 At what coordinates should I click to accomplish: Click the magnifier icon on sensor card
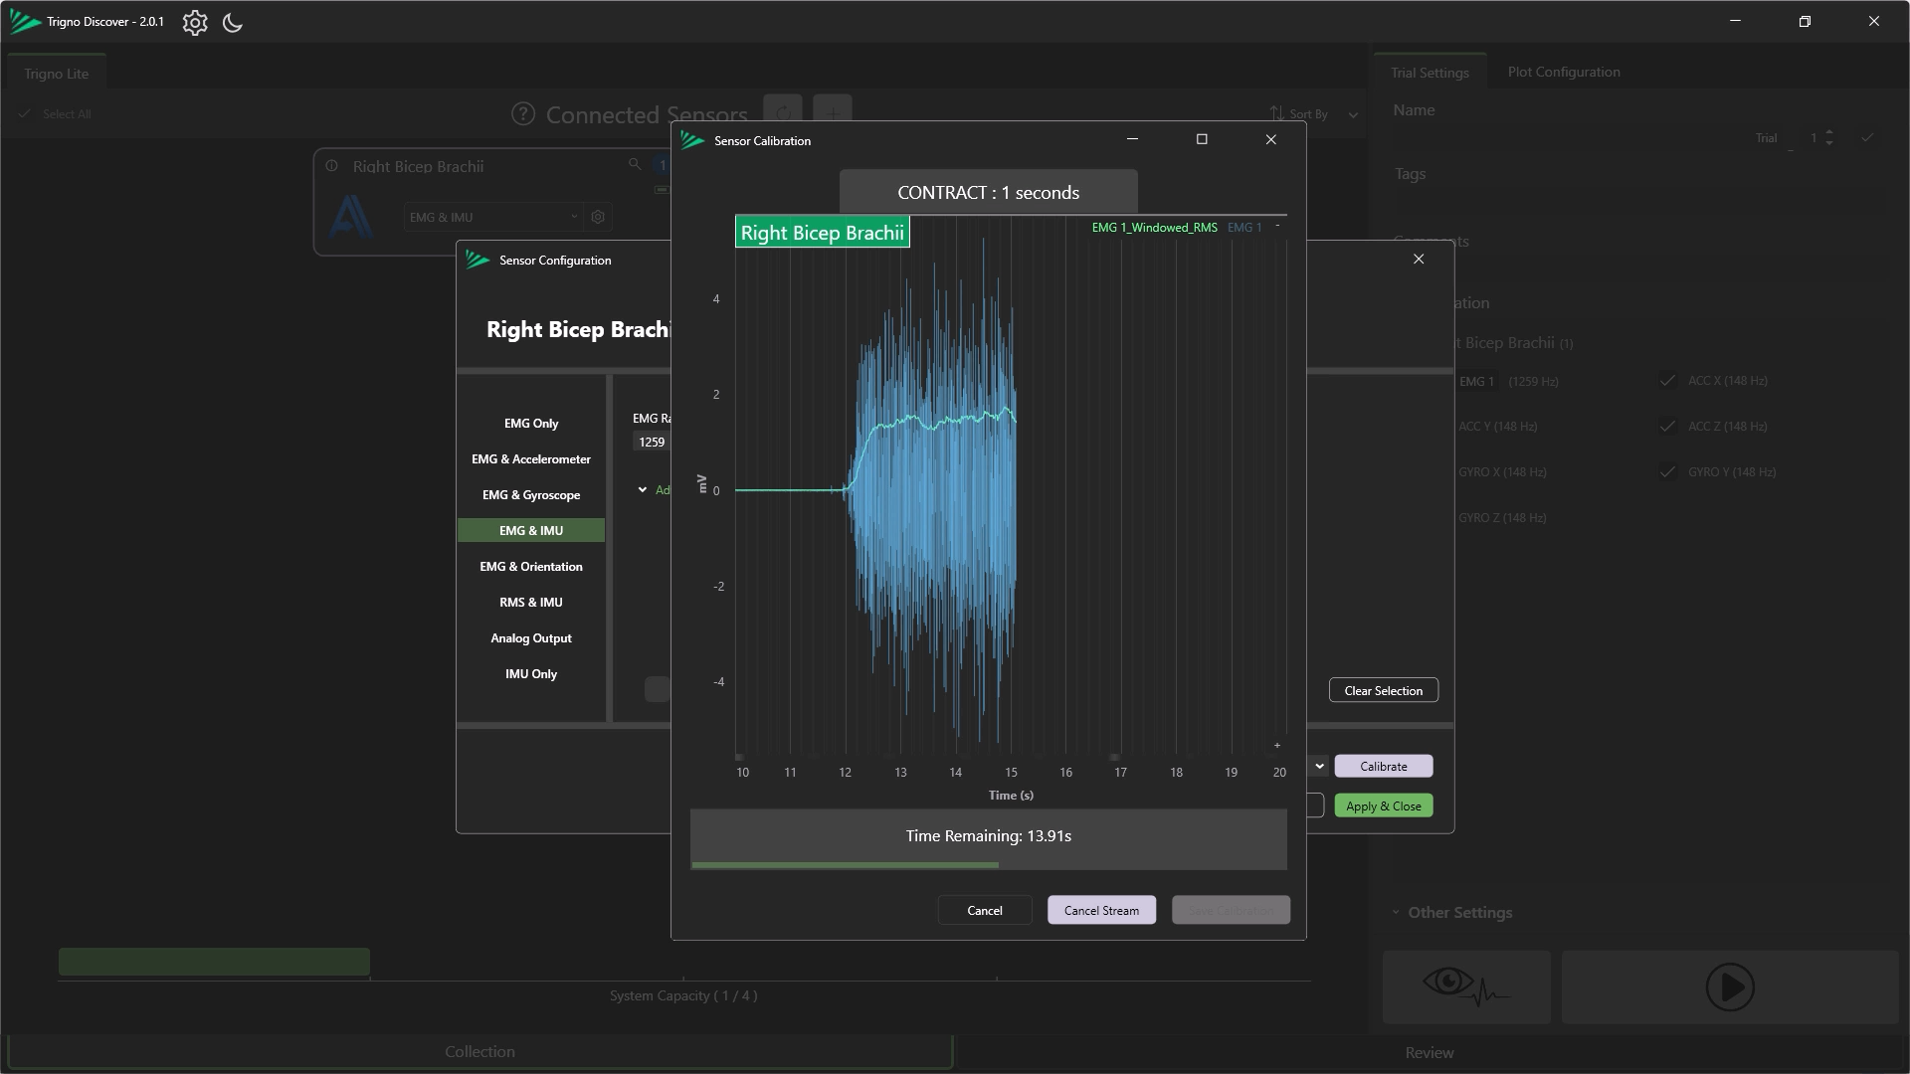click(x=635, y=164)
